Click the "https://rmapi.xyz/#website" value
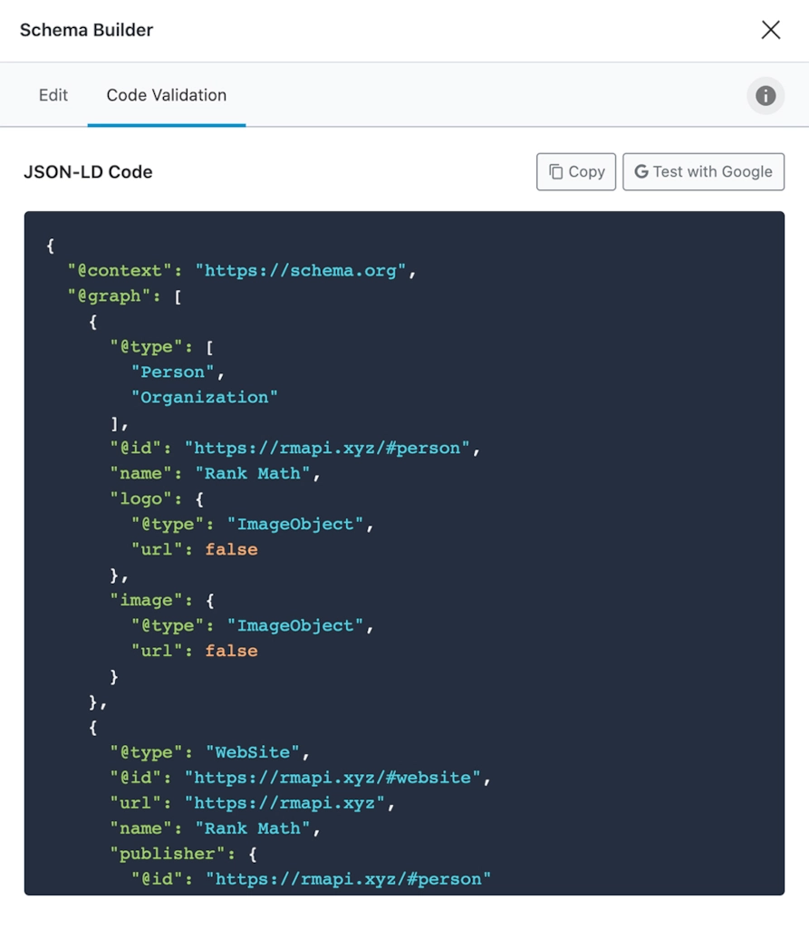809x928 pixels. click(332, 778)
